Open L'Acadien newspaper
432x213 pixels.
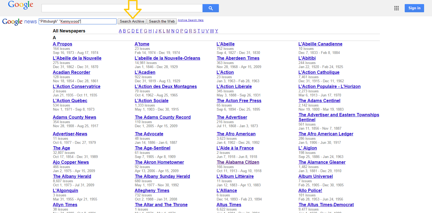tap(145, 72)
